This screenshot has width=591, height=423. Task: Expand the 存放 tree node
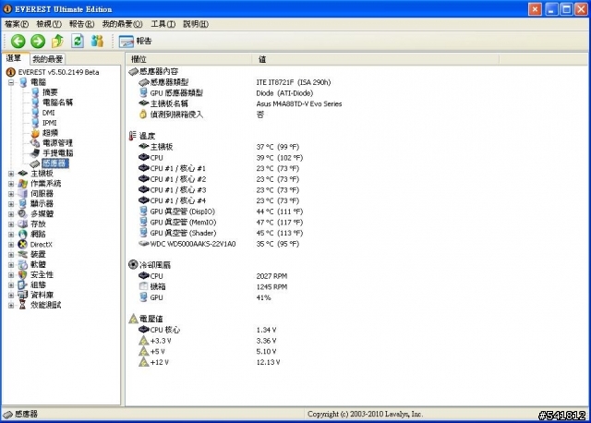pos(11,224)
